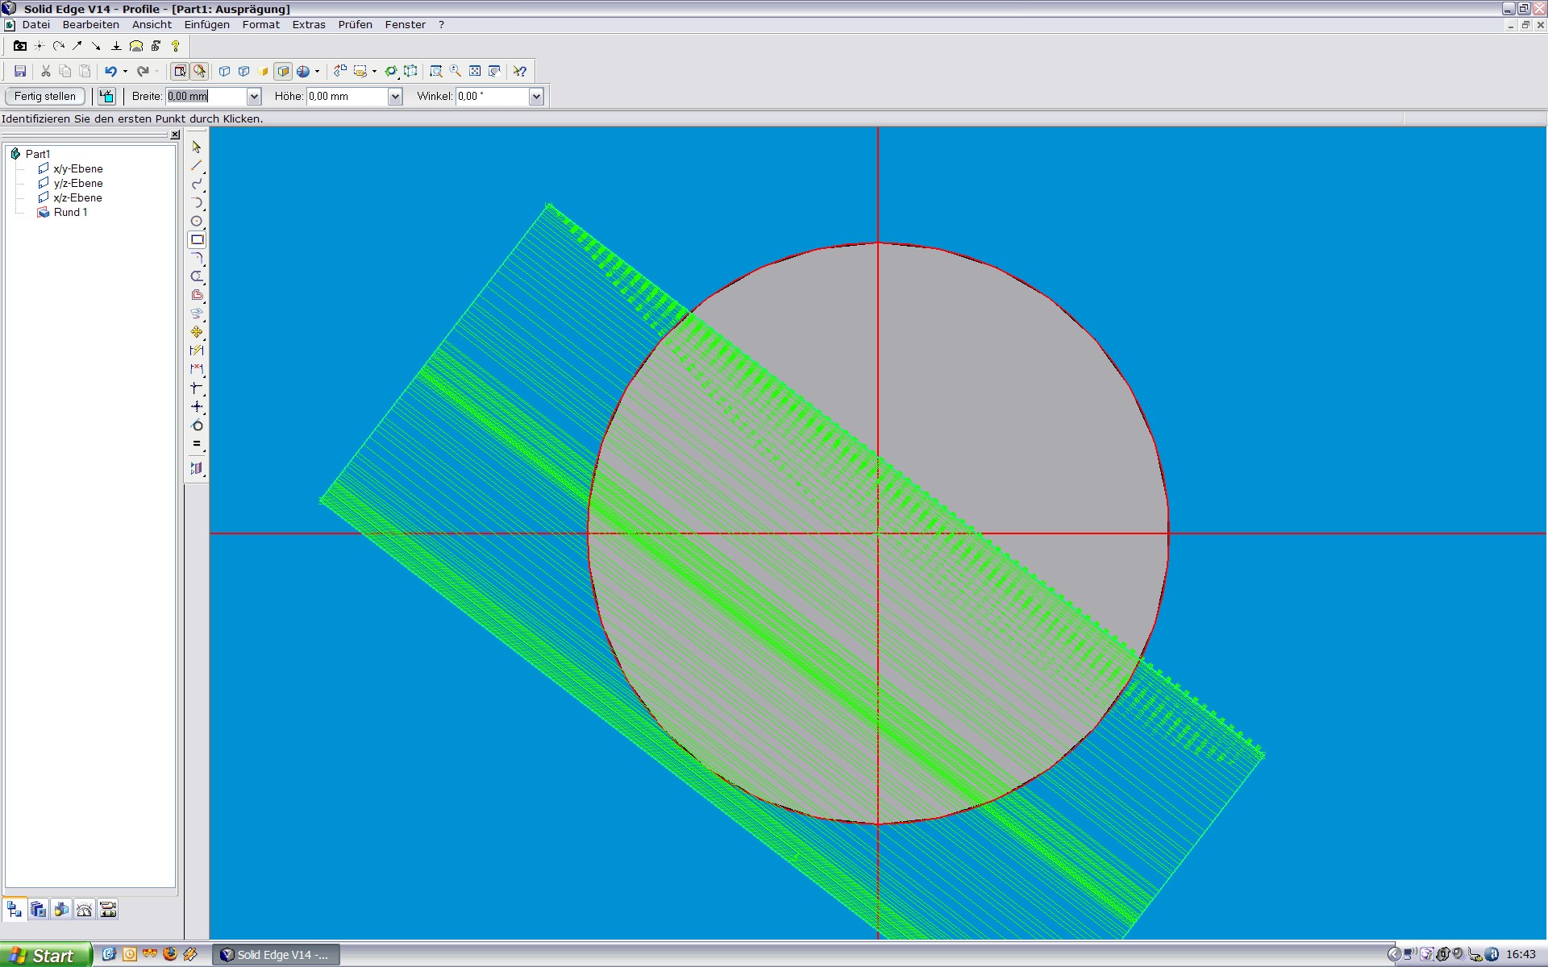Switch to the Sensors gauge tab icon
The image size is (1548, 967).
pyautogui.click(x=85, y=910)
